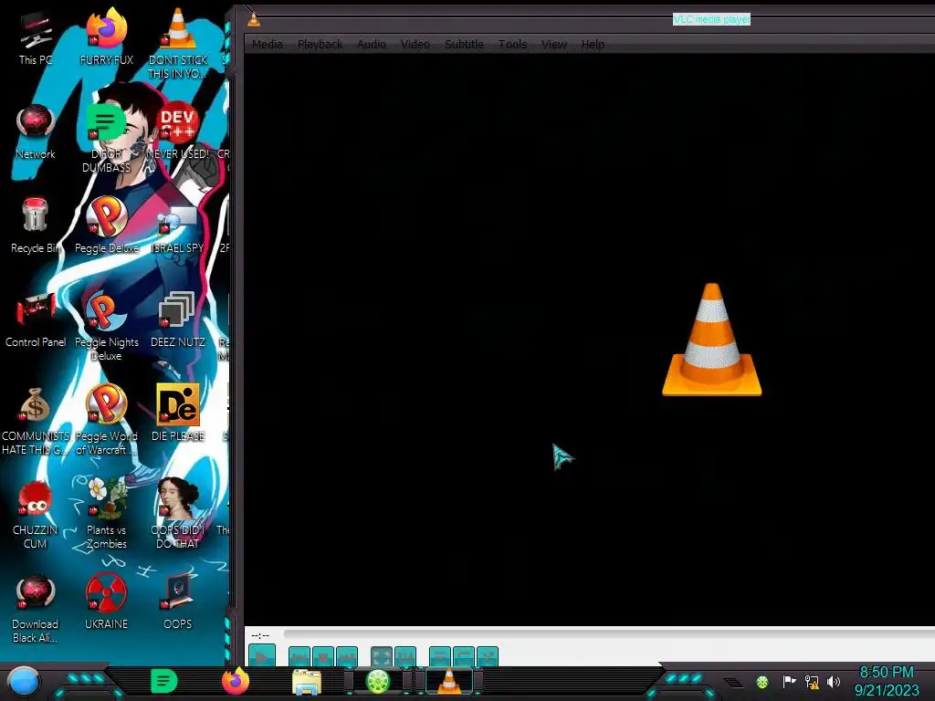
Task: Open the View menu
Action: pyautogui.click(x=553, y=44)
